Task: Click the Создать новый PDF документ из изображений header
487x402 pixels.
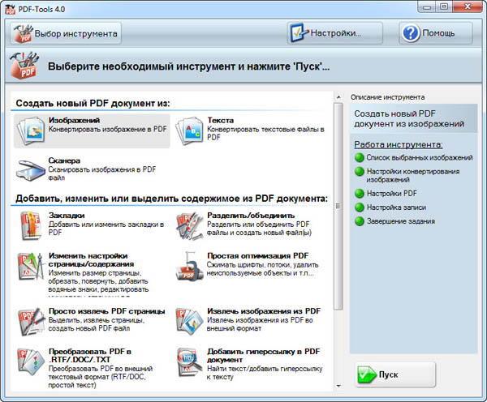Action: click(413, 118)
